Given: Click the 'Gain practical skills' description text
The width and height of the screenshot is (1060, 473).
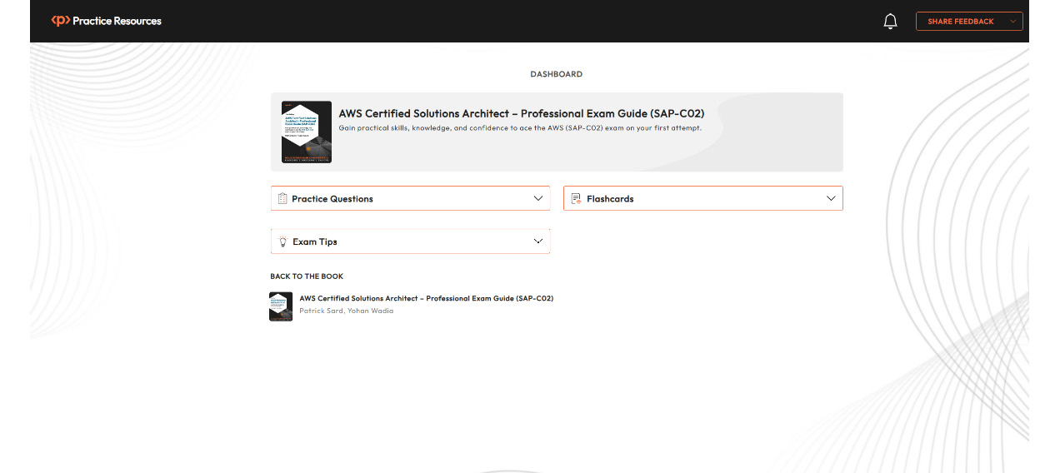Looking at the screenshot, I should [520, 128].
